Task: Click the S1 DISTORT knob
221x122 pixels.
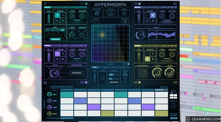Action: (x=82, y=35)
